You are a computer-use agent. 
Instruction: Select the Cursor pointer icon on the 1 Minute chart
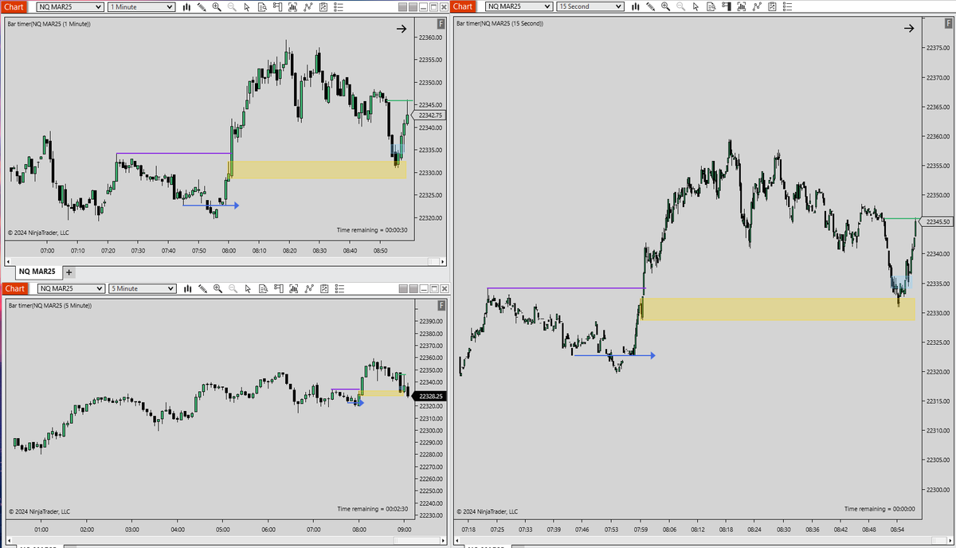(x=248, y=6)
